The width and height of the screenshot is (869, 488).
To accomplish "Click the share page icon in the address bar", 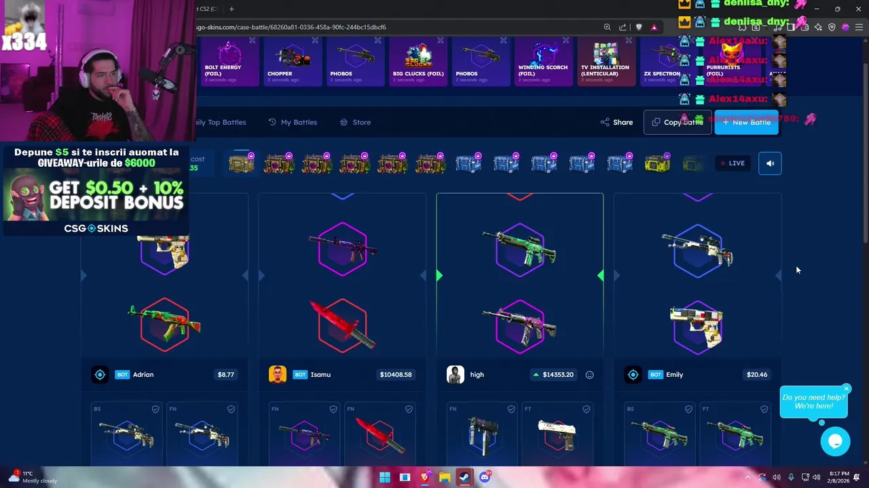I will point(623,27).
